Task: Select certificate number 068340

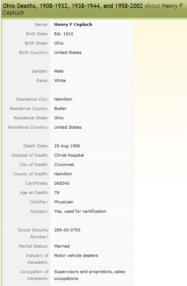Action: [62, 183]
